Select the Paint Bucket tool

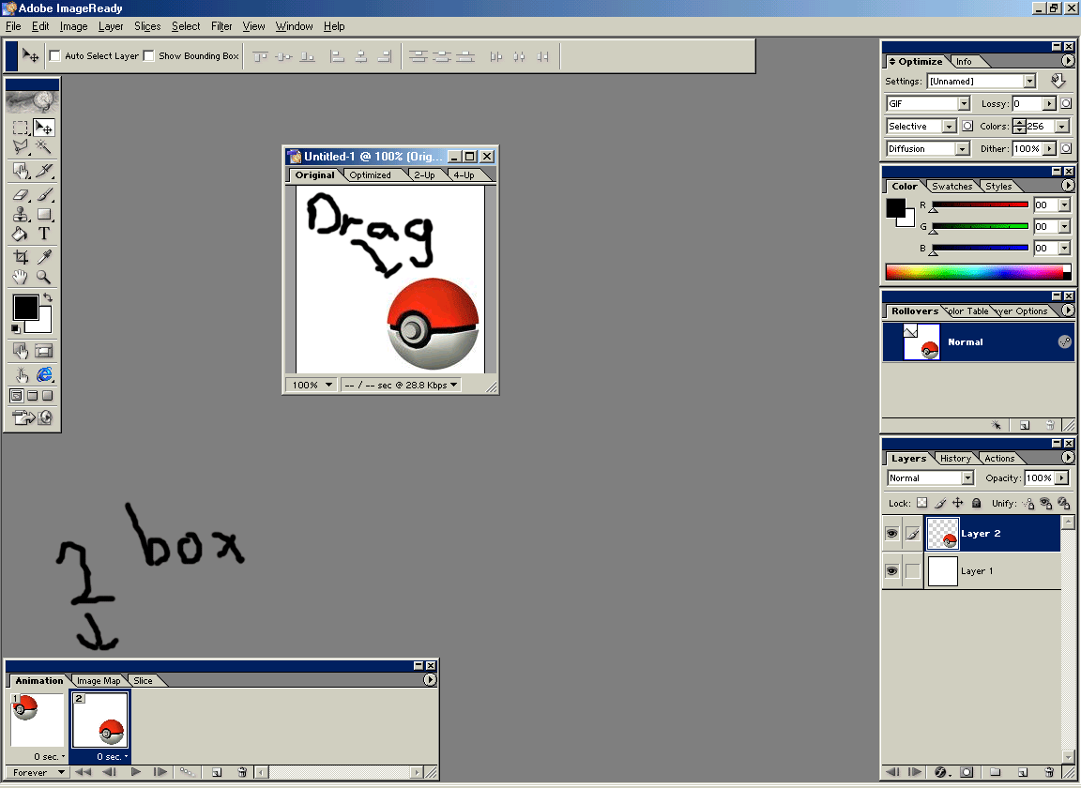pos(21,234)
